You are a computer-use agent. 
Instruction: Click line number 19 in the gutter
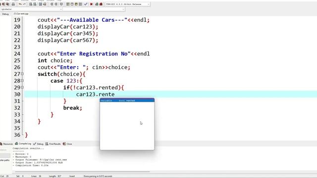(x=17, y=20)
